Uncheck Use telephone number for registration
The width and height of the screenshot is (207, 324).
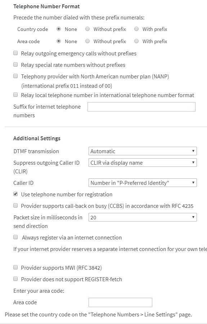tap(15, 194)
